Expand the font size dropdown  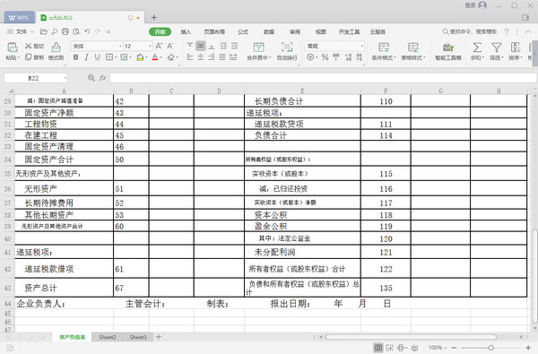pos(150,46)
